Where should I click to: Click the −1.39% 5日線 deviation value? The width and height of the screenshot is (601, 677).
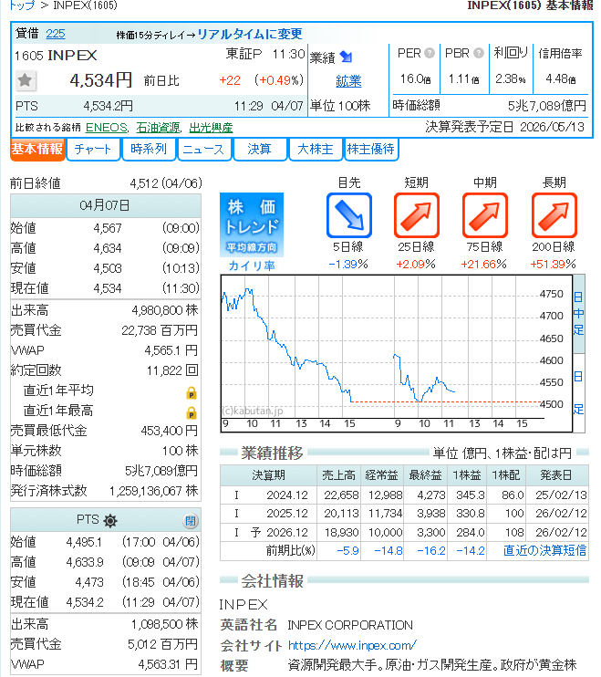(x=348, y=265)
